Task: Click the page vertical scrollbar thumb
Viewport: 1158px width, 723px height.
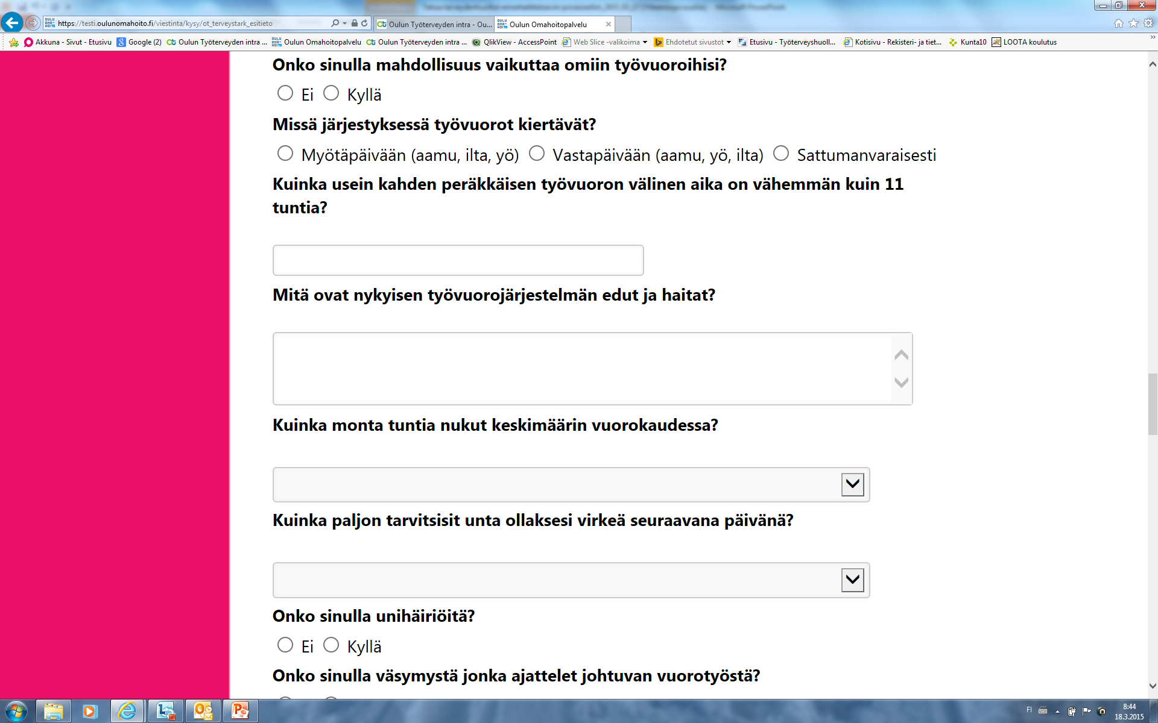Action: (x=1153, y=404)
